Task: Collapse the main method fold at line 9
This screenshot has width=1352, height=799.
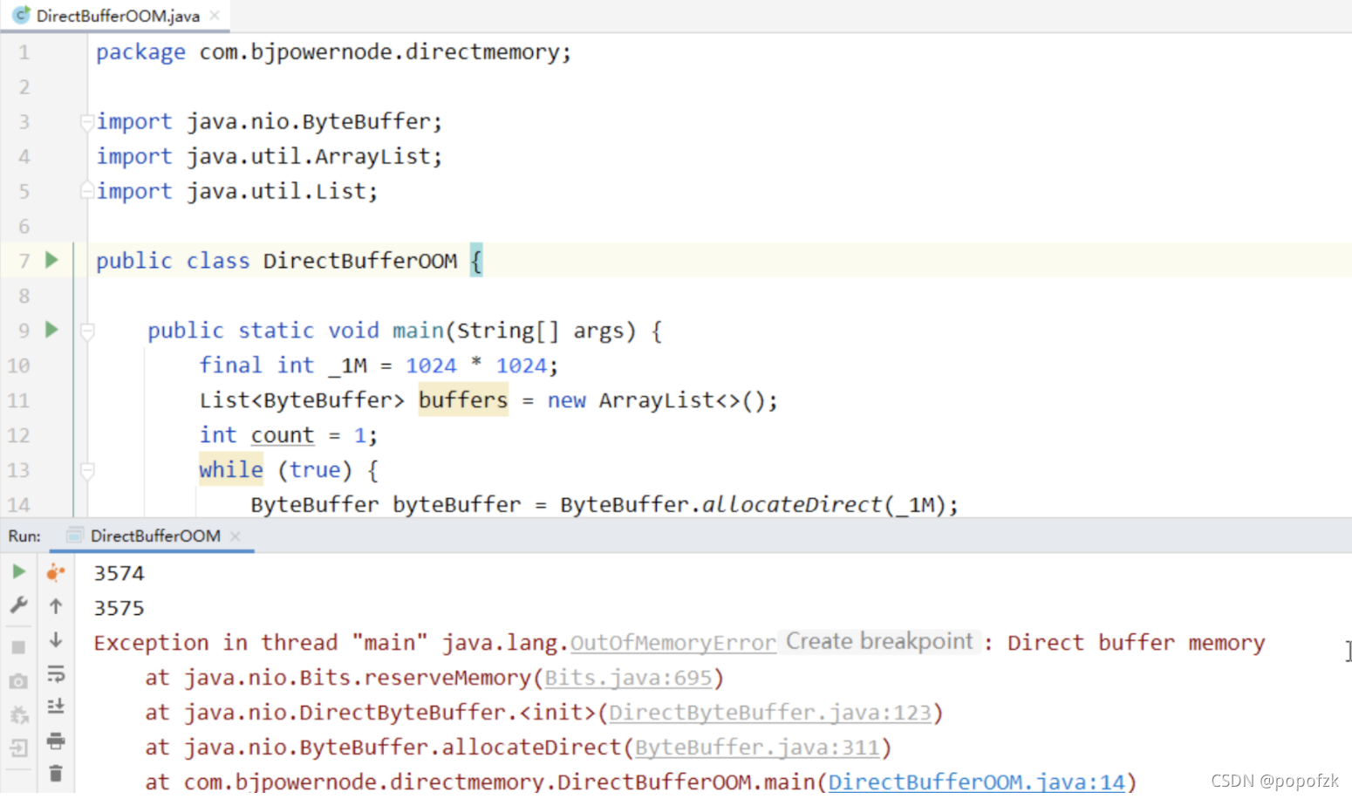Action: pos(87,331)
